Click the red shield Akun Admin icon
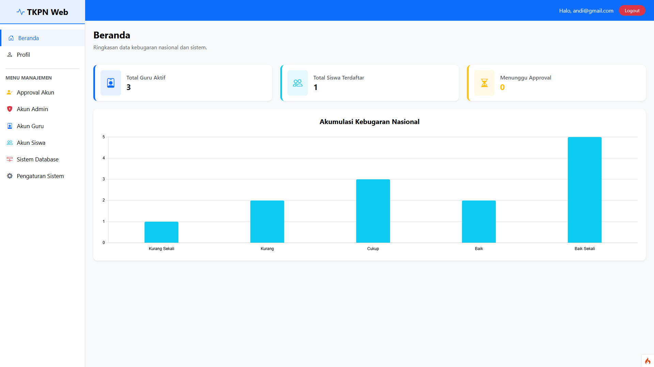The height and width of the screenshot is (367, 654). [x=10, y=109]
